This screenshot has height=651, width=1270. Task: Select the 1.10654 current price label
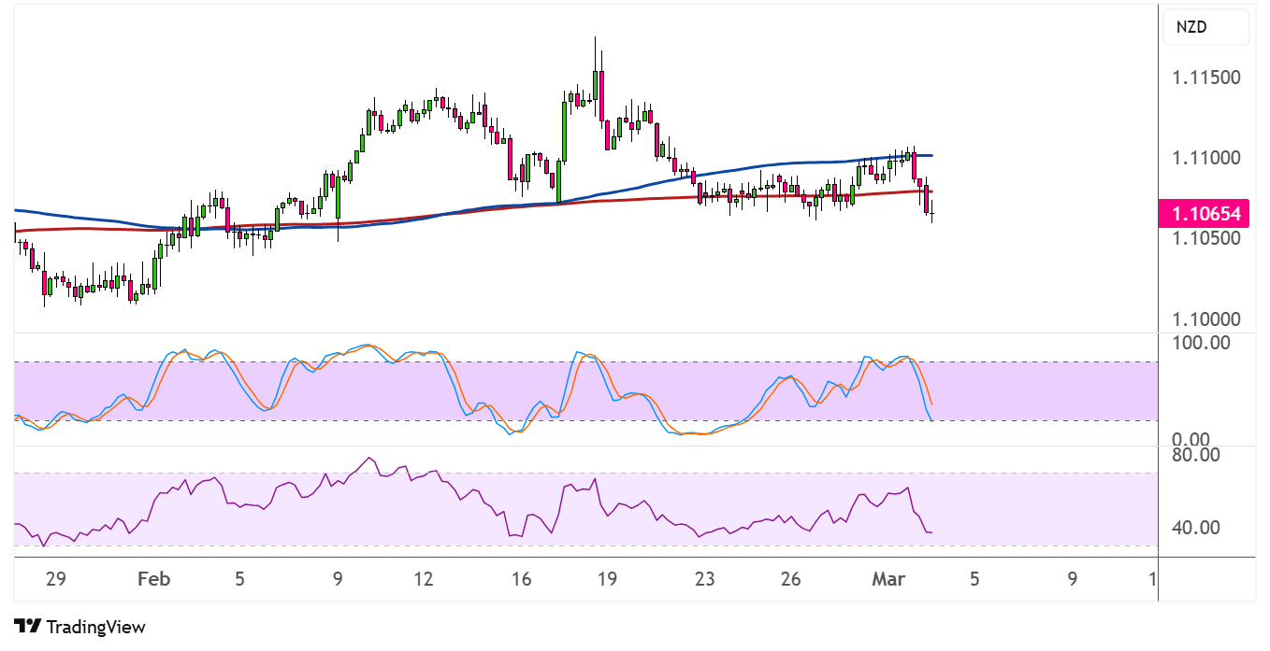pos(1205,214)
